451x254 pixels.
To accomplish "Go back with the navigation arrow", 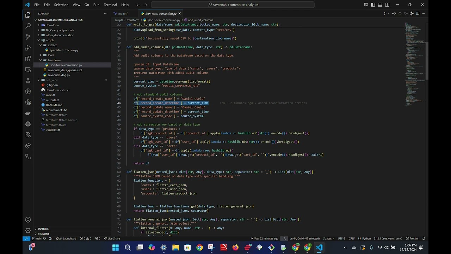I will [x=138, y=5].
